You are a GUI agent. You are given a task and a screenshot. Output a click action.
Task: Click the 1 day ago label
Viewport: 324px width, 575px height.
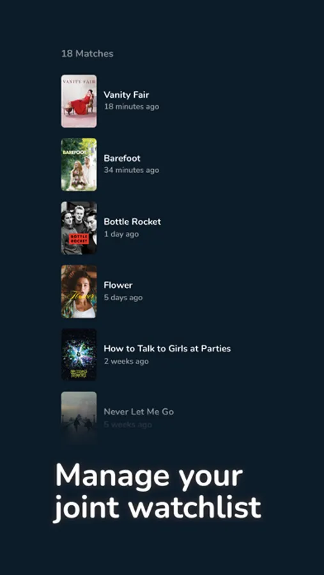pyautogui.click(x=121, y=234)
